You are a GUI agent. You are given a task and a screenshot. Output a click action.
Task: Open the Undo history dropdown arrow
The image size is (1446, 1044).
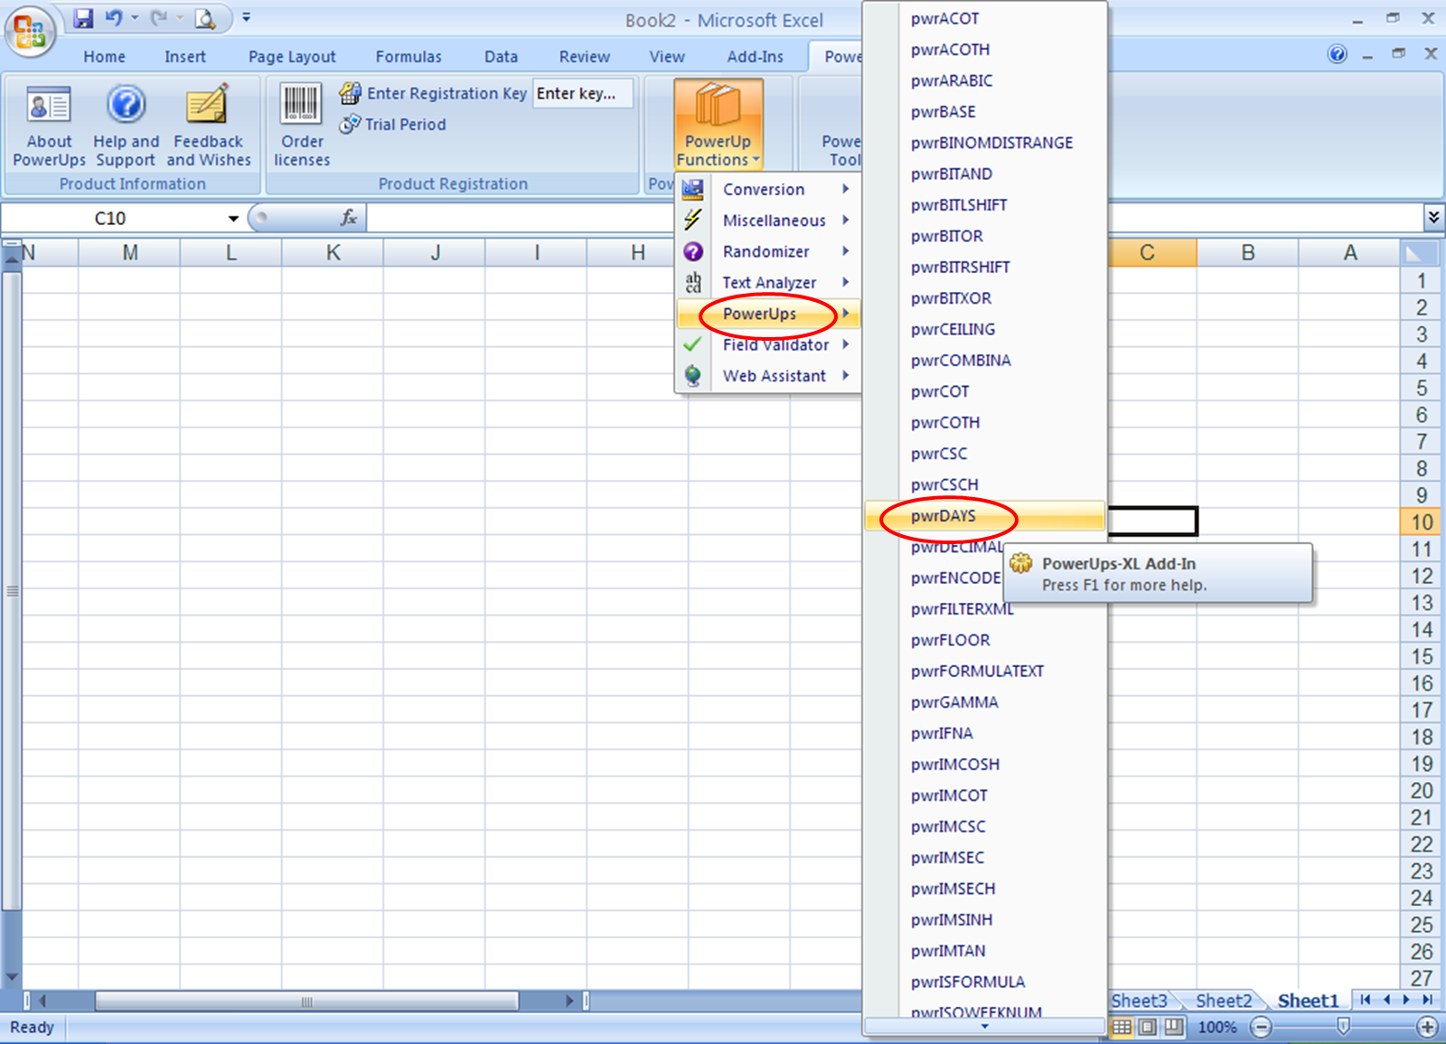[135, 18]
